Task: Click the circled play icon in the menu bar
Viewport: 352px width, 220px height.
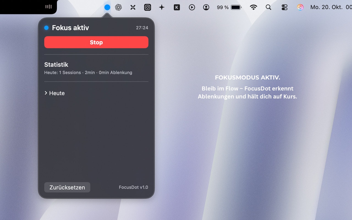Action: (x=192, y=7)
